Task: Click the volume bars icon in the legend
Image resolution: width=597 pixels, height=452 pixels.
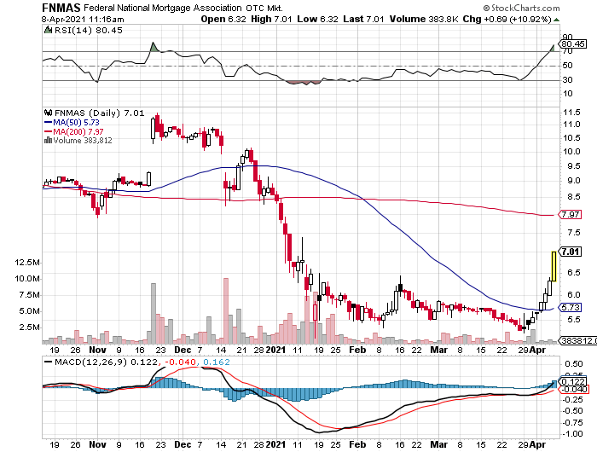Action: point(48,140)
